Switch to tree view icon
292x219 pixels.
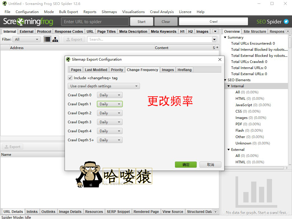click(55, 39)
